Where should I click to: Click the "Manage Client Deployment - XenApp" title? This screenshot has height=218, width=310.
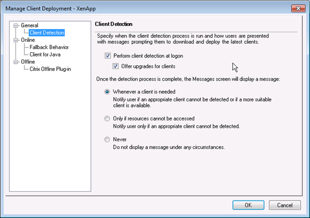tap(51, 9)
